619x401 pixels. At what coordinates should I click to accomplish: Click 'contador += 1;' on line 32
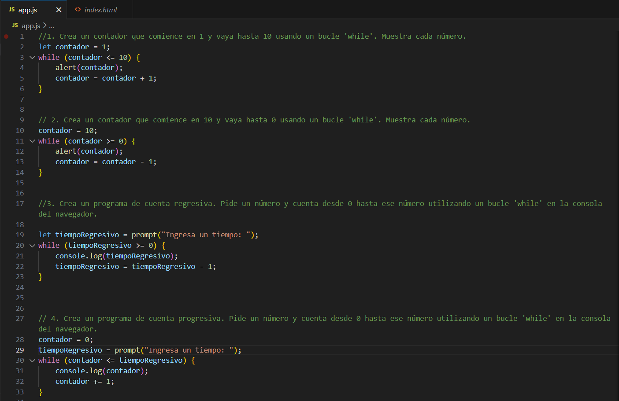[x=85, y=382]
